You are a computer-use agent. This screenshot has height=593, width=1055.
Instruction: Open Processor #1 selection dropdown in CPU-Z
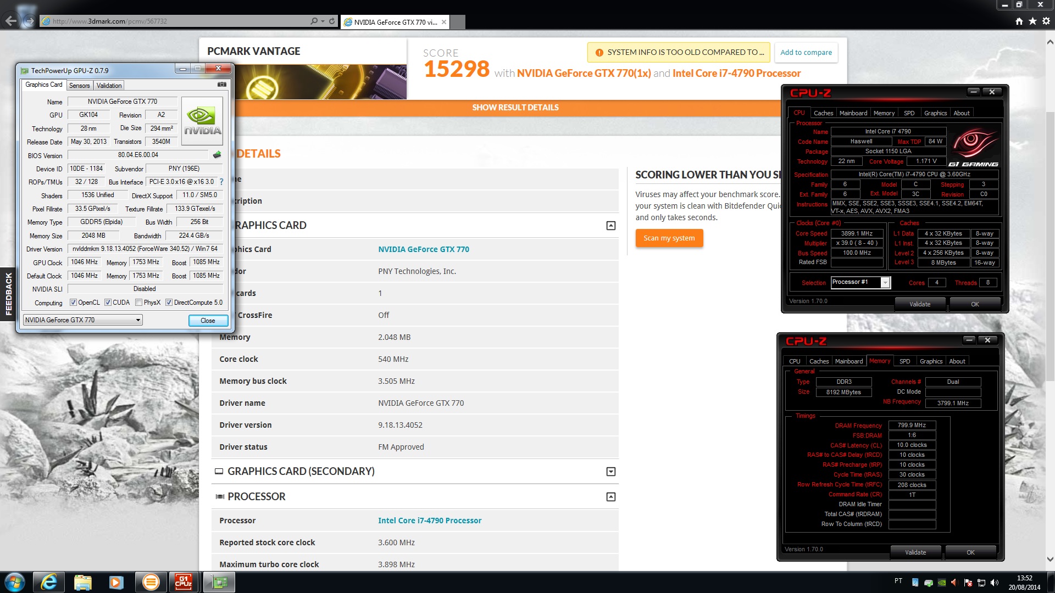[860, 282]
